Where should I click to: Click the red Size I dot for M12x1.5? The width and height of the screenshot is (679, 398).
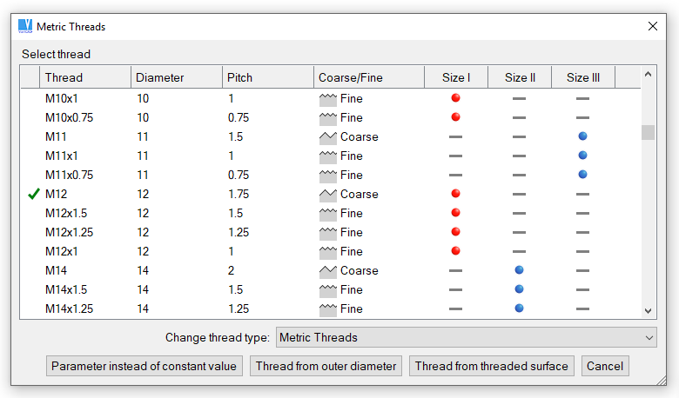pos(455,213)
